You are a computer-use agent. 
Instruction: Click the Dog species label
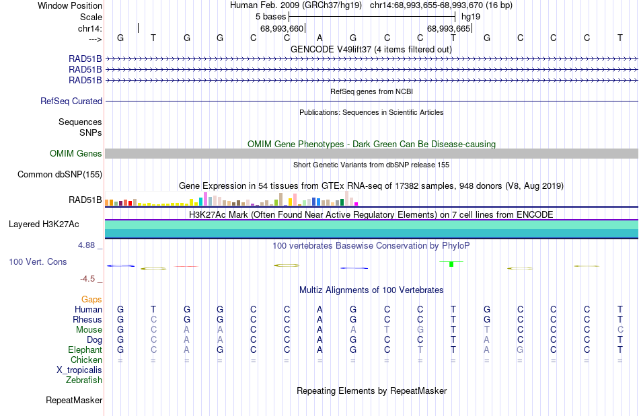point(94,339)
